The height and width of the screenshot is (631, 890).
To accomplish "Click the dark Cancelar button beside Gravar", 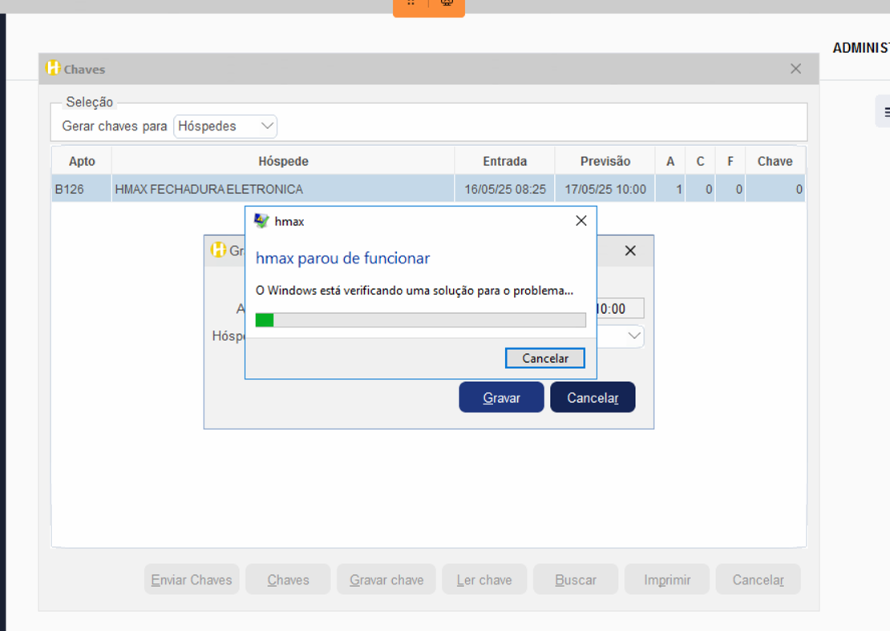I will click(x=593, y=397).
